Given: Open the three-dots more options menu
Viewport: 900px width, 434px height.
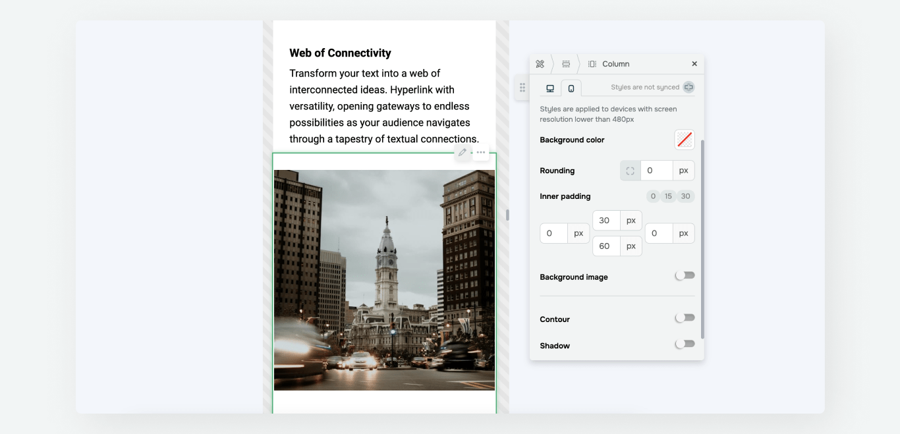Looking at the screenshot, I should point(481,152).
